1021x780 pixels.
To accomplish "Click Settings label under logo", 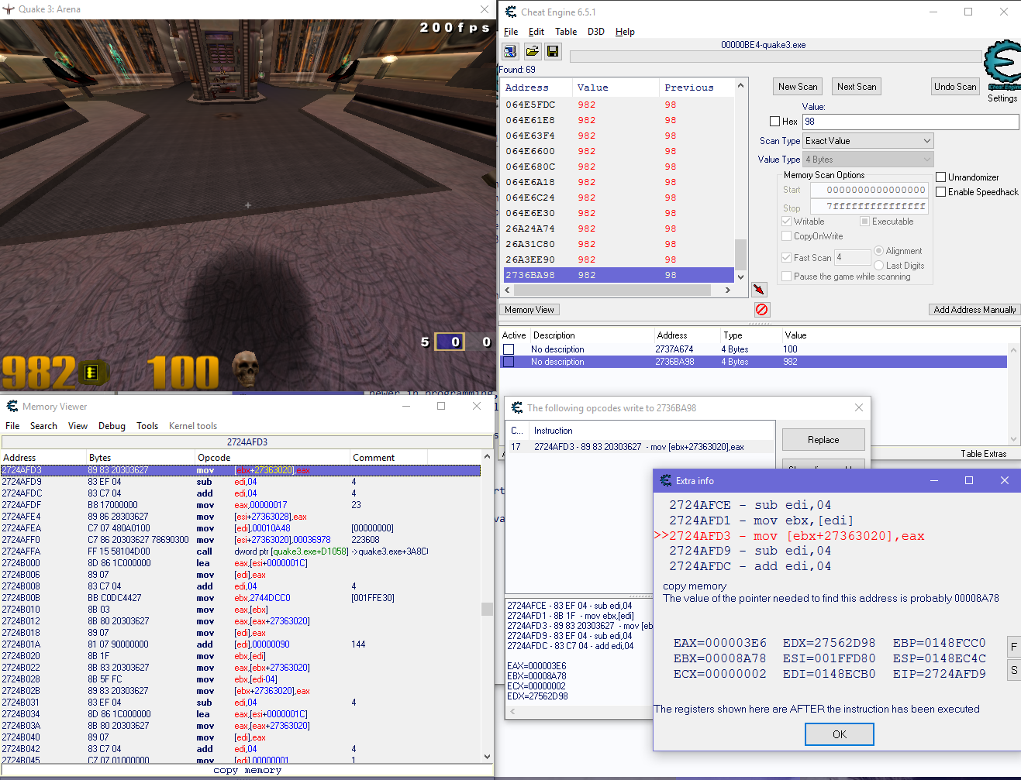I will pyautogui.click(x=1002, y=98).
